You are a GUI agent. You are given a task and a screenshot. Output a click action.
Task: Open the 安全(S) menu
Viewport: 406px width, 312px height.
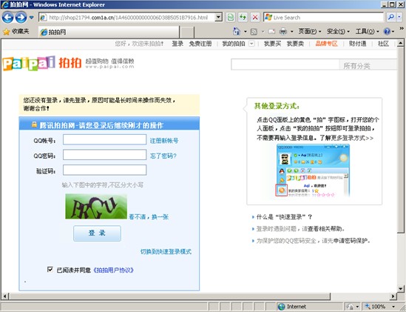click(338, 31)
